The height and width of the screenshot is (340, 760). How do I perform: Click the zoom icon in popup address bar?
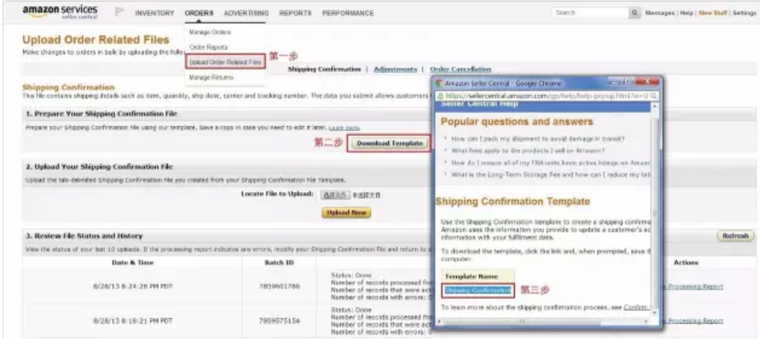point(654,96)
